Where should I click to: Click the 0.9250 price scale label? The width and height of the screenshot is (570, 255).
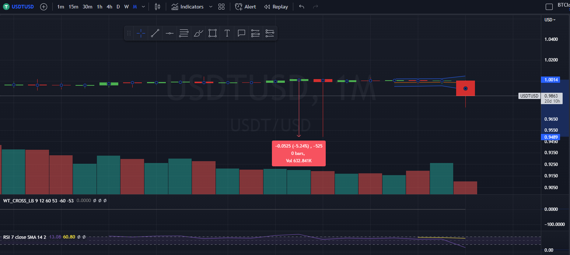click(x=551, y=164)
